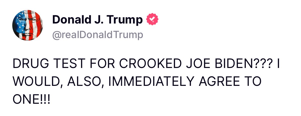This screenshot has height=116, width=301.
Task: Click the word ALSO in the post
Action: 81,82
